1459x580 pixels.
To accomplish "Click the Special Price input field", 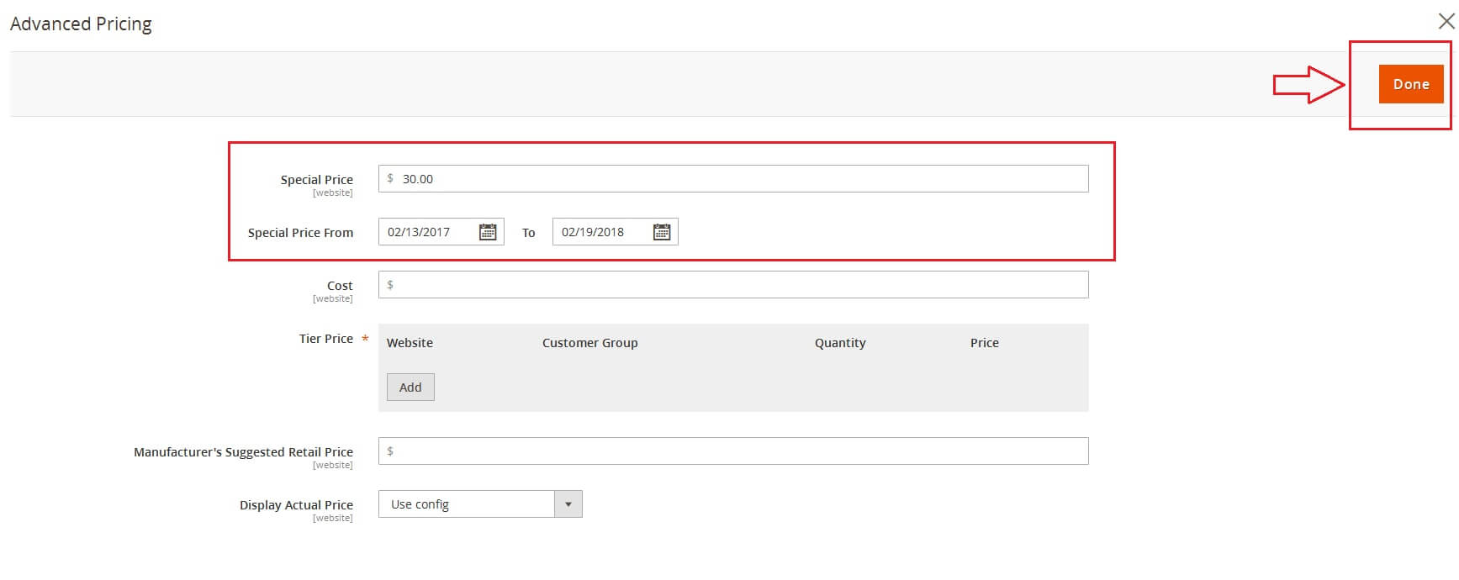I will (x=733, y=179).
